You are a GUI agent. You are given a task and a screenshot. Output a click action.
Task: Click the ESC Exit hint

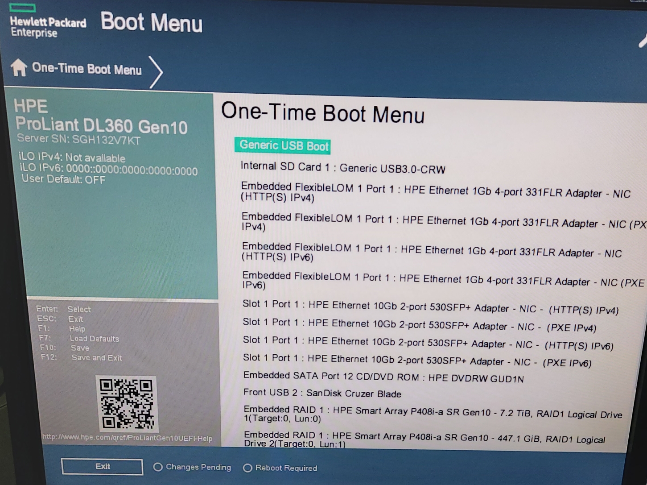60,319
